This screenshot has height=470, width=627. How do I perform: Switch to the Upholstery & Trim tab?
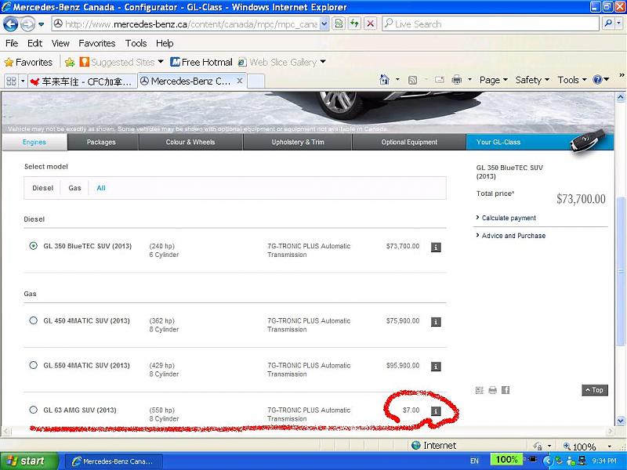tap(298, 143)
